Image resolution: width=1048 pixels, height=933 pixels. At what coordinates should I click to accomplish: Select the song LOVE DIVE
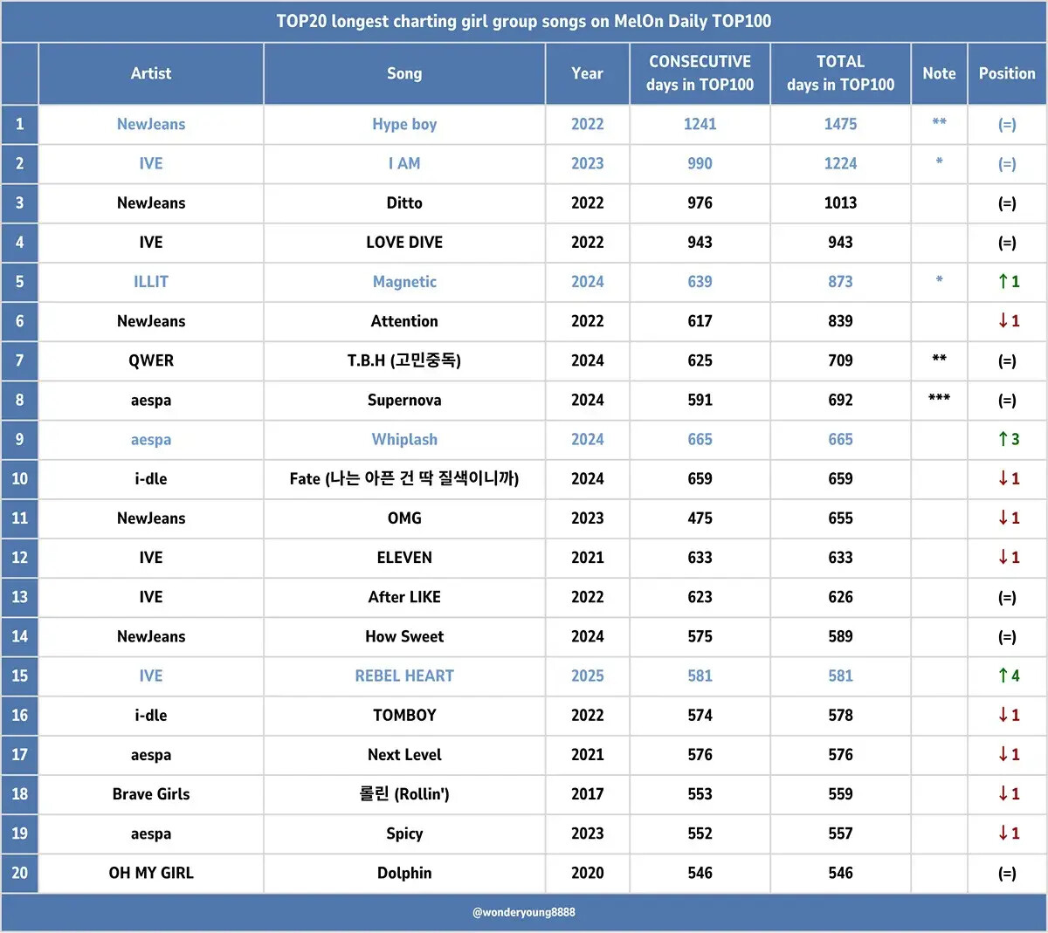[404, 242]
